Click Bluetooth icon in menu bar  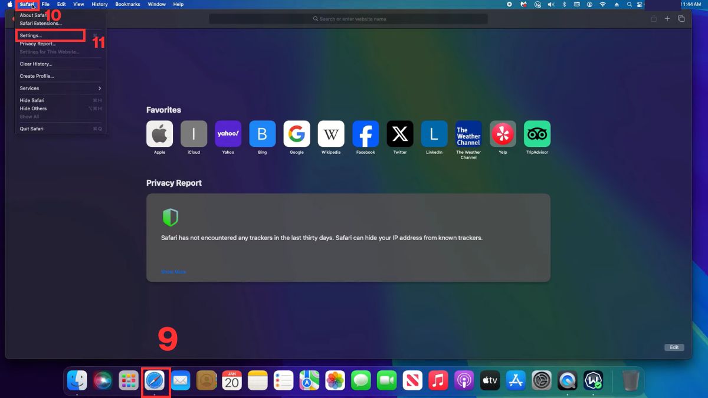pos(563,4)
